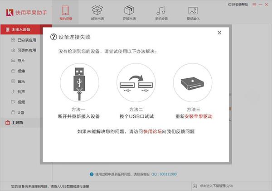Click the switch USB port illustration
The image size is (272, 191).
[x=136, y=82]
